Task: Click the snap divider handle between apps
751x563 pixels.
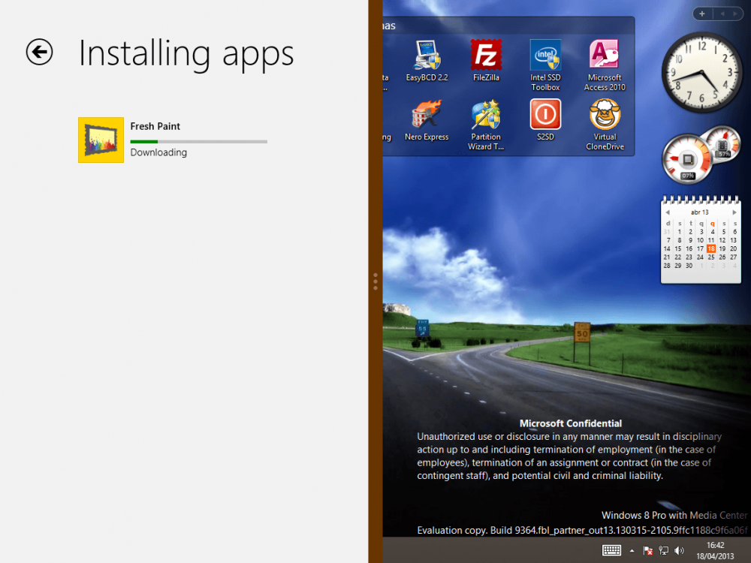Action: 375,281
